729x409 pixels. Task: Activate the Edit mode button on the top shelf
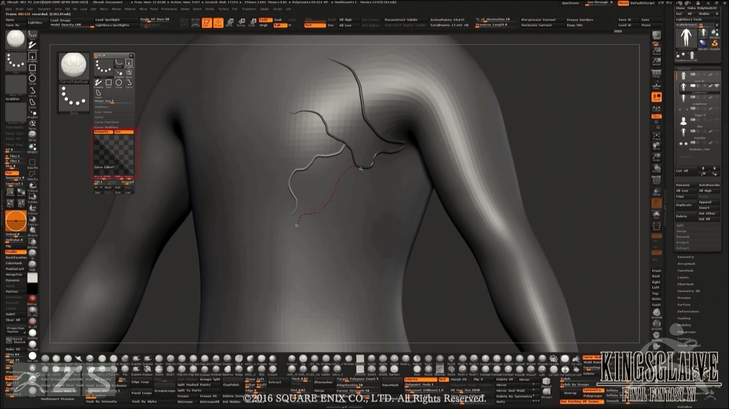[x=207, y=23]
